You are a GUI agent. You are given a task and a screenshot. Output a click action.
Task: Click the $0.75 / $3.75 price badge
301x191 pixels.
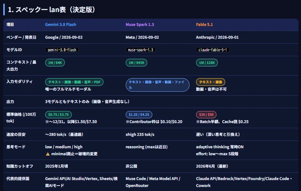tap(58, 115)
